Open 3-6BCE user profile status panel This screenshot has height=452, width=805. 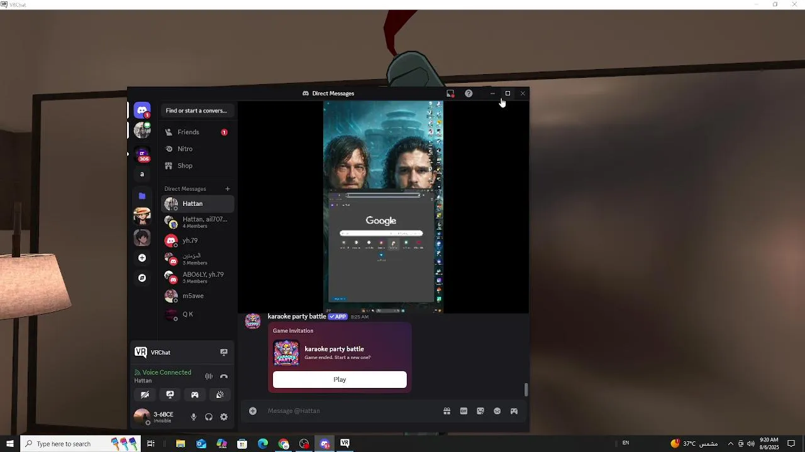point(157,417)
